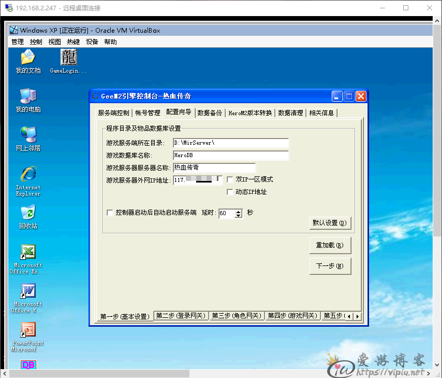Minimize the remote desktop connection window

click(x=382, y=8)
